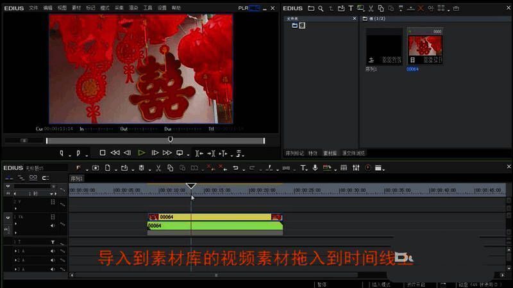Step back one frame in player
The width and height of the screenshot is (513, 288).
click(x=128, y=152)
